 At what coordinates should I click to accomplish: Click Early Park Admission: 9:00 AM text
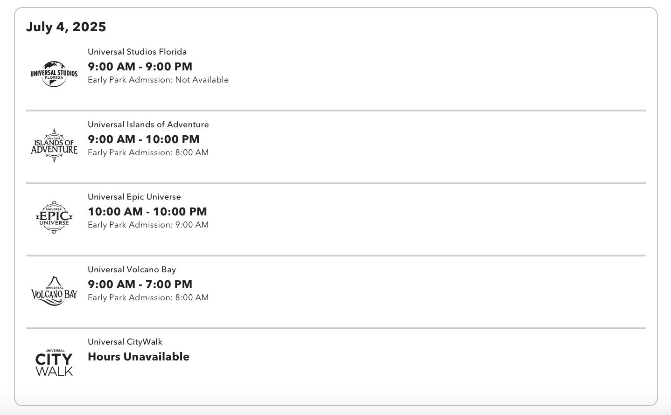148,225
